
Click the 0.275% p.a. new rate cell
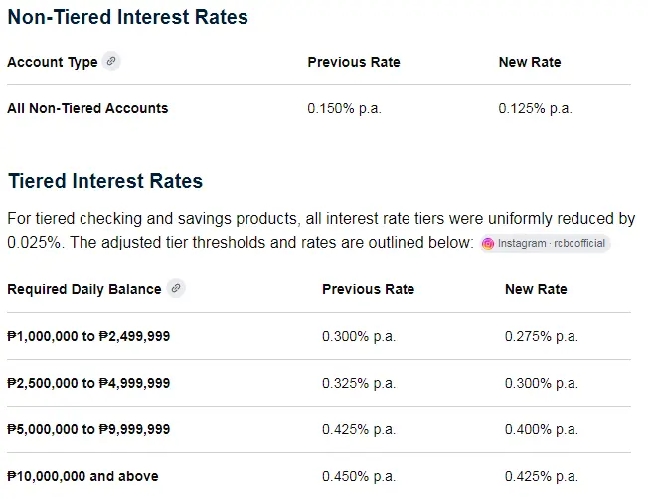(542, 336)
